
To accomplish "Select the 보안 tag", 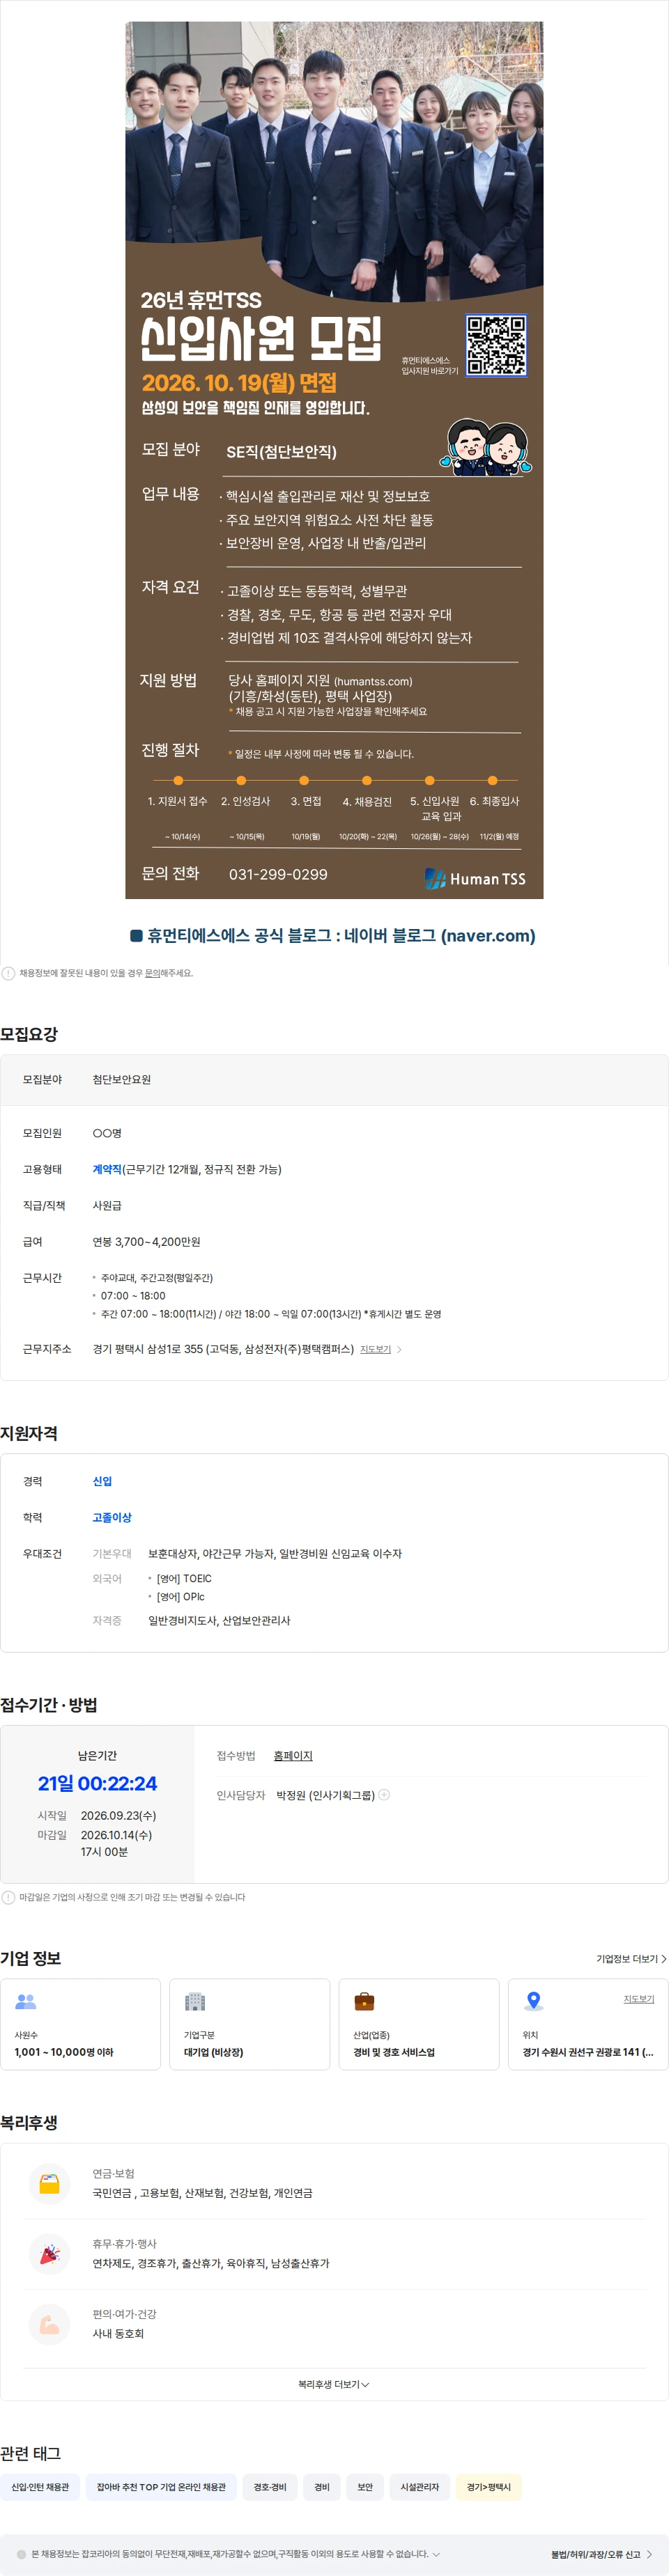I will 365,2487.
